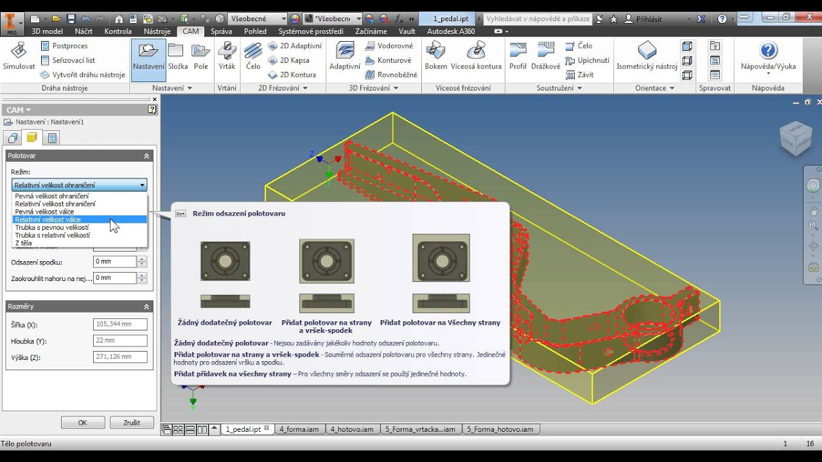This screenshot has height=462, width=822.
Task: Switch to the Nástroje ribbon tab
Action: click(157, 31)
